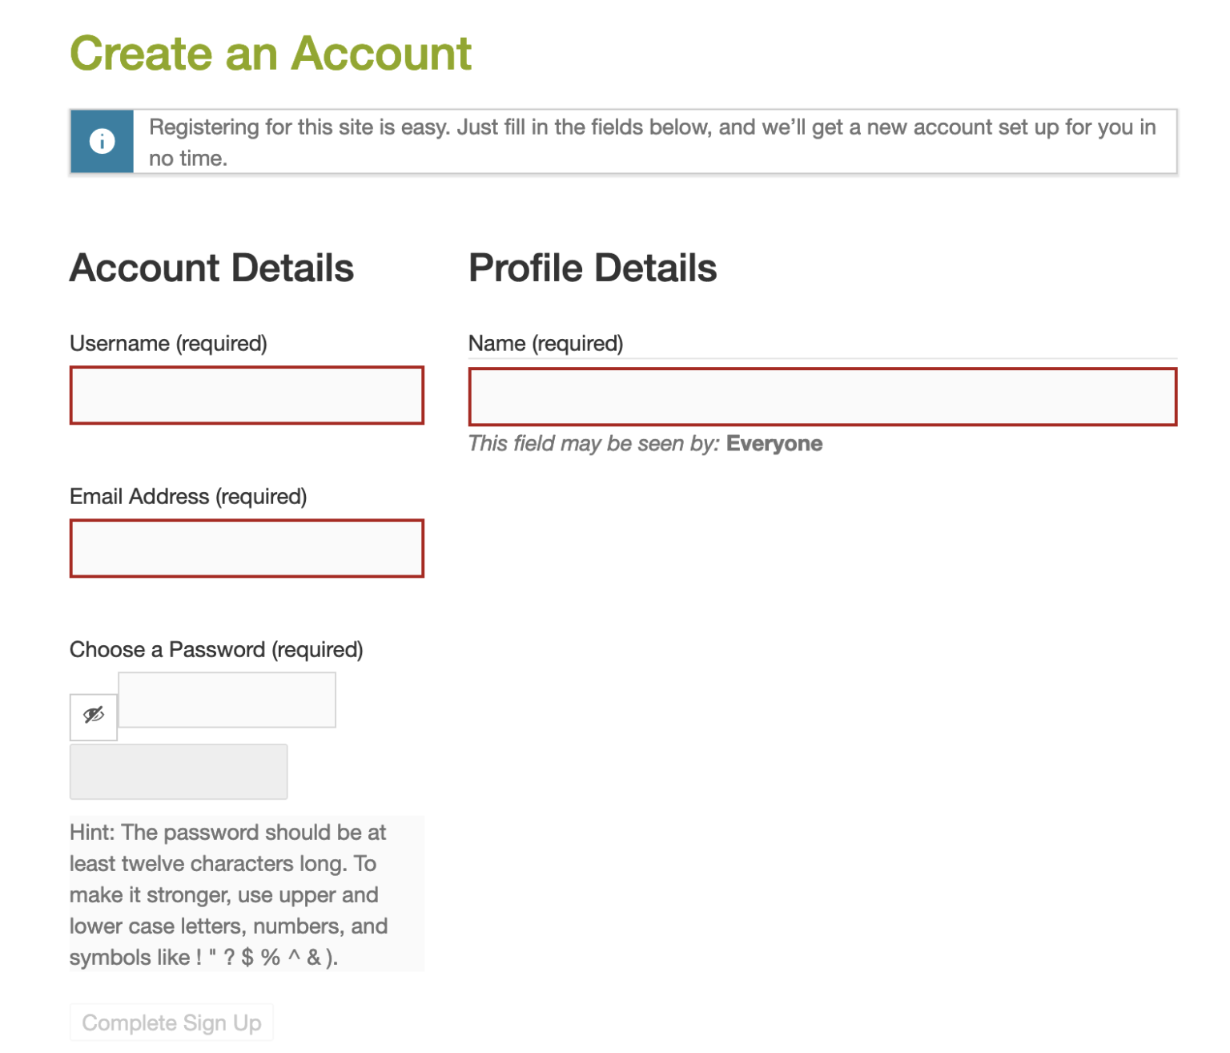
Task: Click the Username (required) label
Action: pos(168,344)
